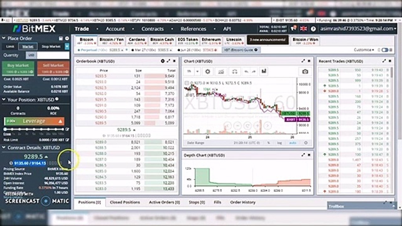Collapse the Your Position section
The width and height of the screenshot is (402, 226).
(4, 100)
